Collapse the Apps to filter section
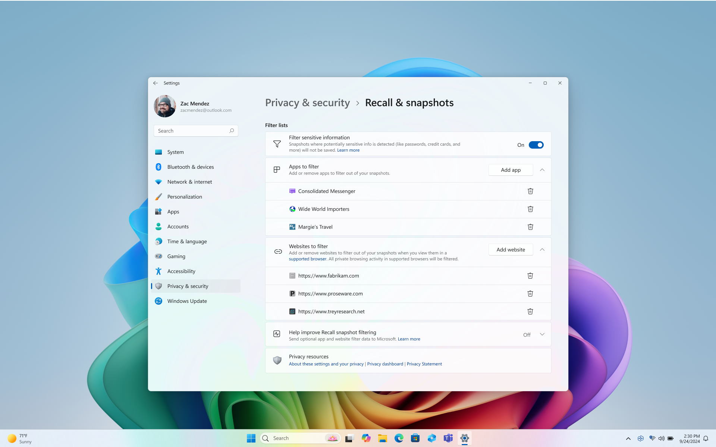This screenshot has height=447, width=716. click(x=542, y=169)
